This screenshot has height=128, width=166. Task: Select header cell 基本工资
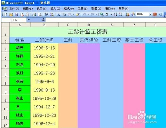tap(134, 40)
